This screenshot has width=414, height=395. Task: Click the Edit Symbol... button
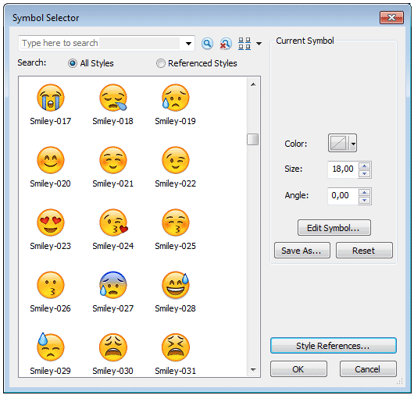click(x=334, y=227)
